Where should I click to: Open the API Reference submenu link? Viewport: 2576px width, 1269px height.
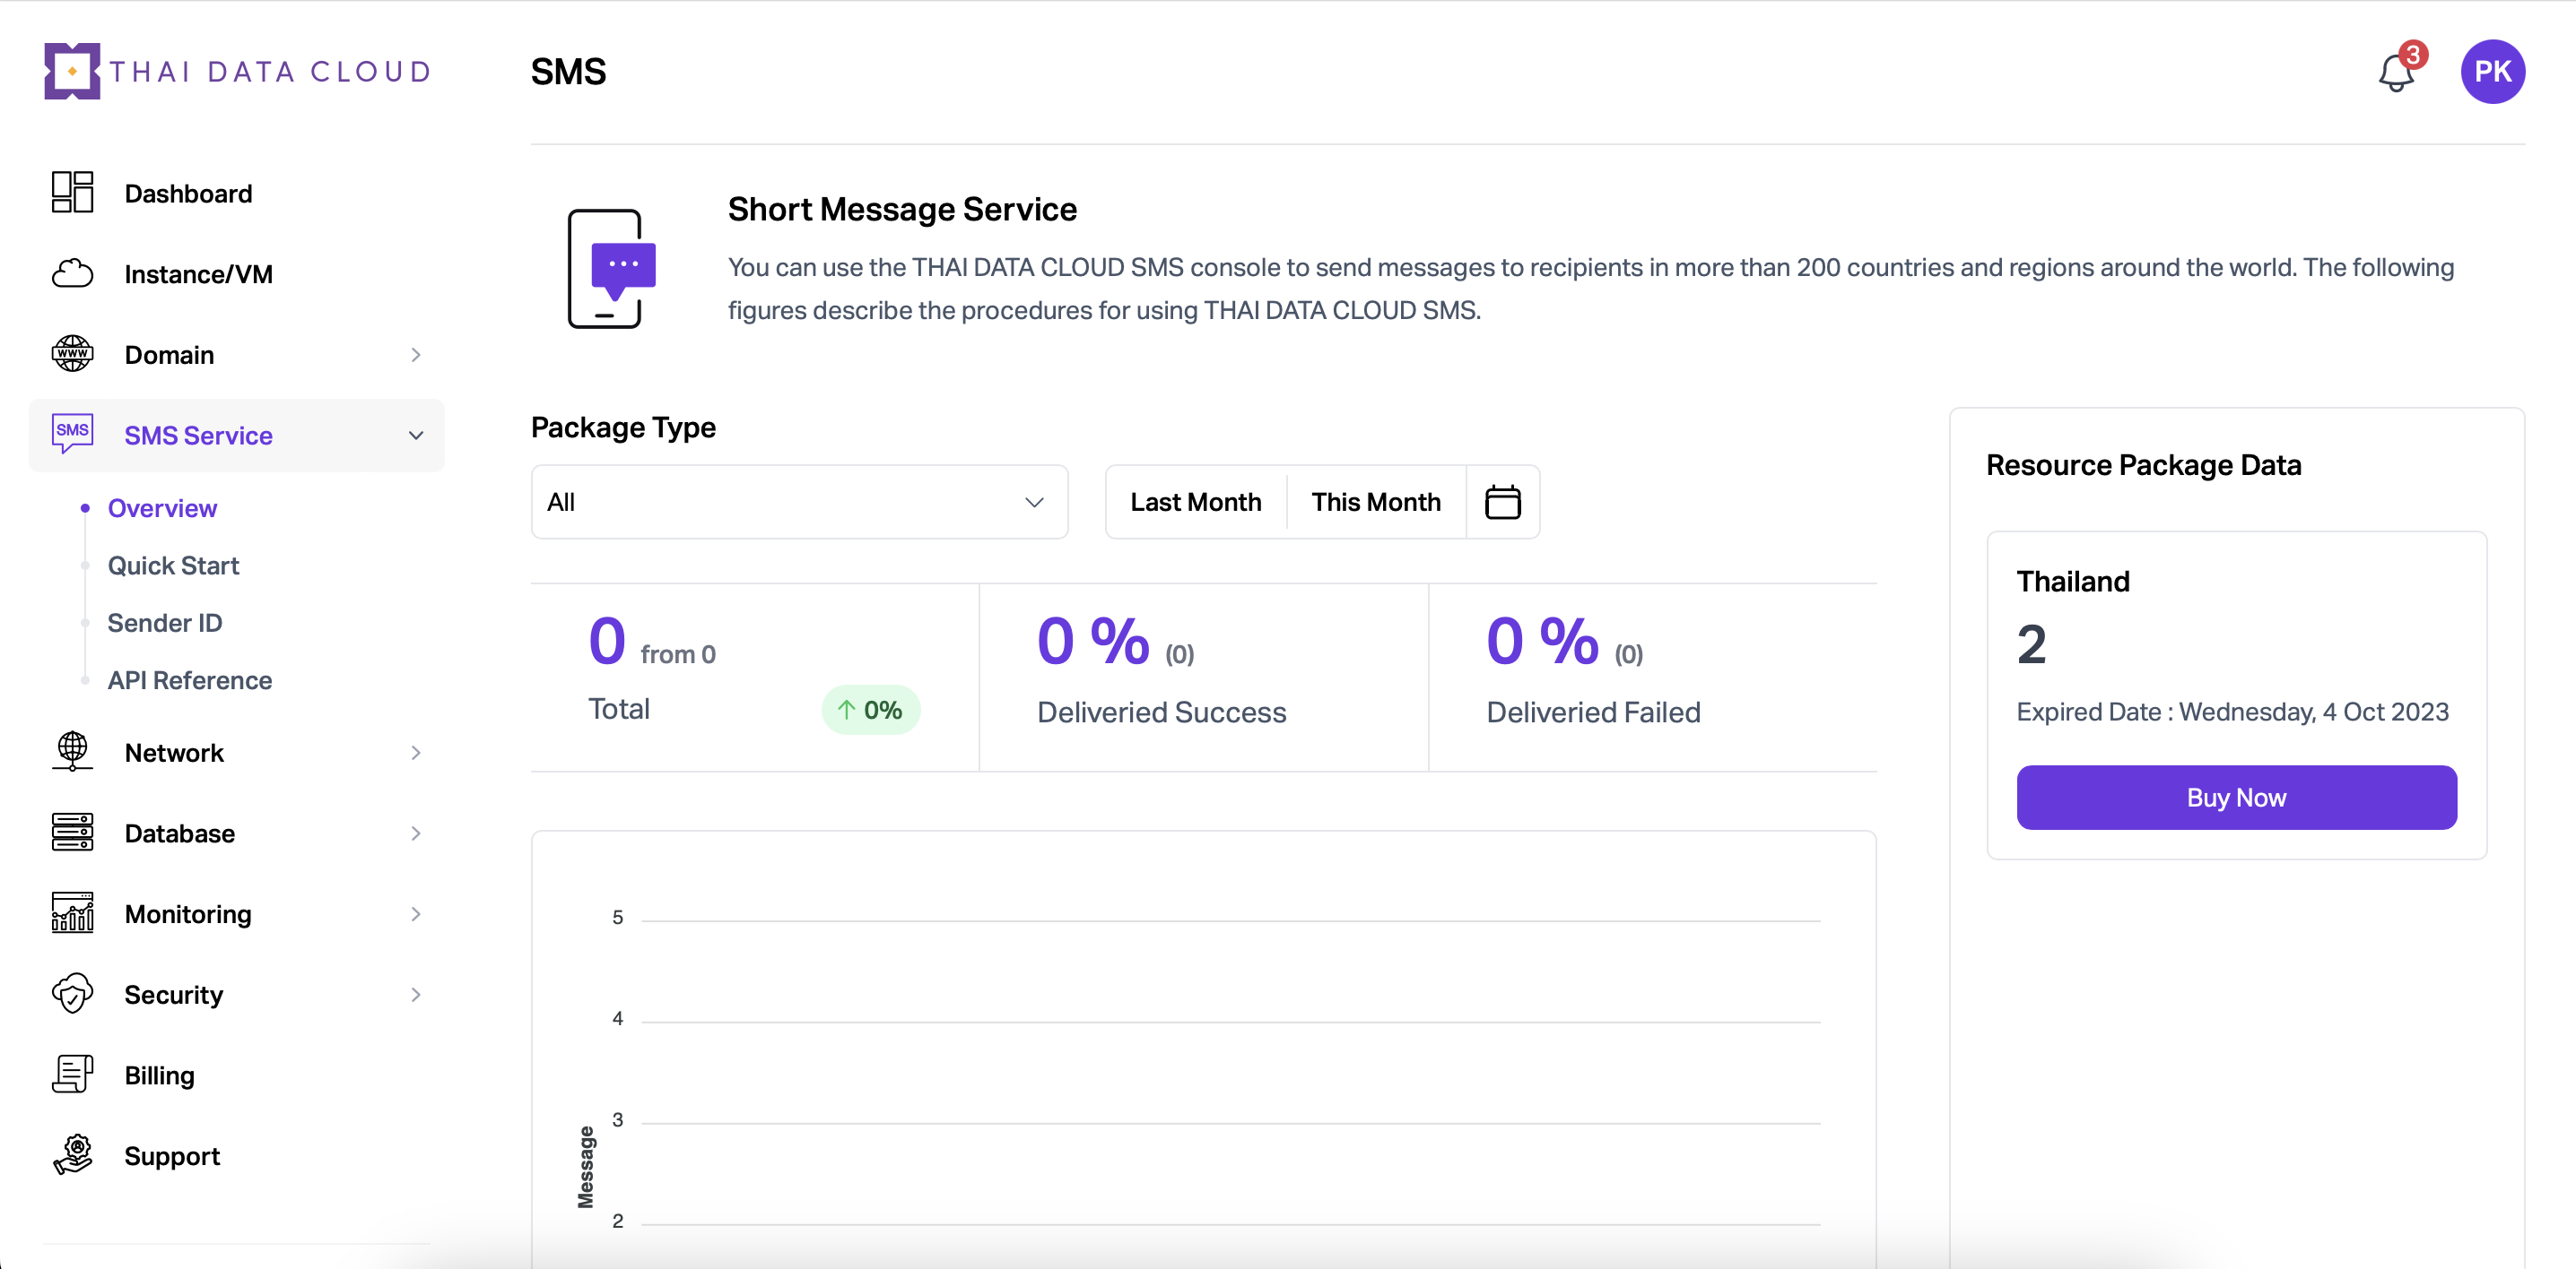190,679
